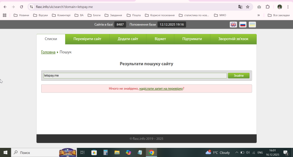
Task: Reload the page
Action: 21,7
